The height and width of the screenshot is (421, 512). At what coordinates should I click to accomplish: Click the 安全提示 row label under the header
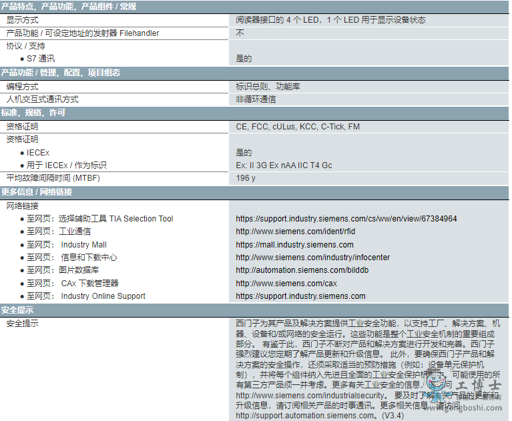click(22, 324)
